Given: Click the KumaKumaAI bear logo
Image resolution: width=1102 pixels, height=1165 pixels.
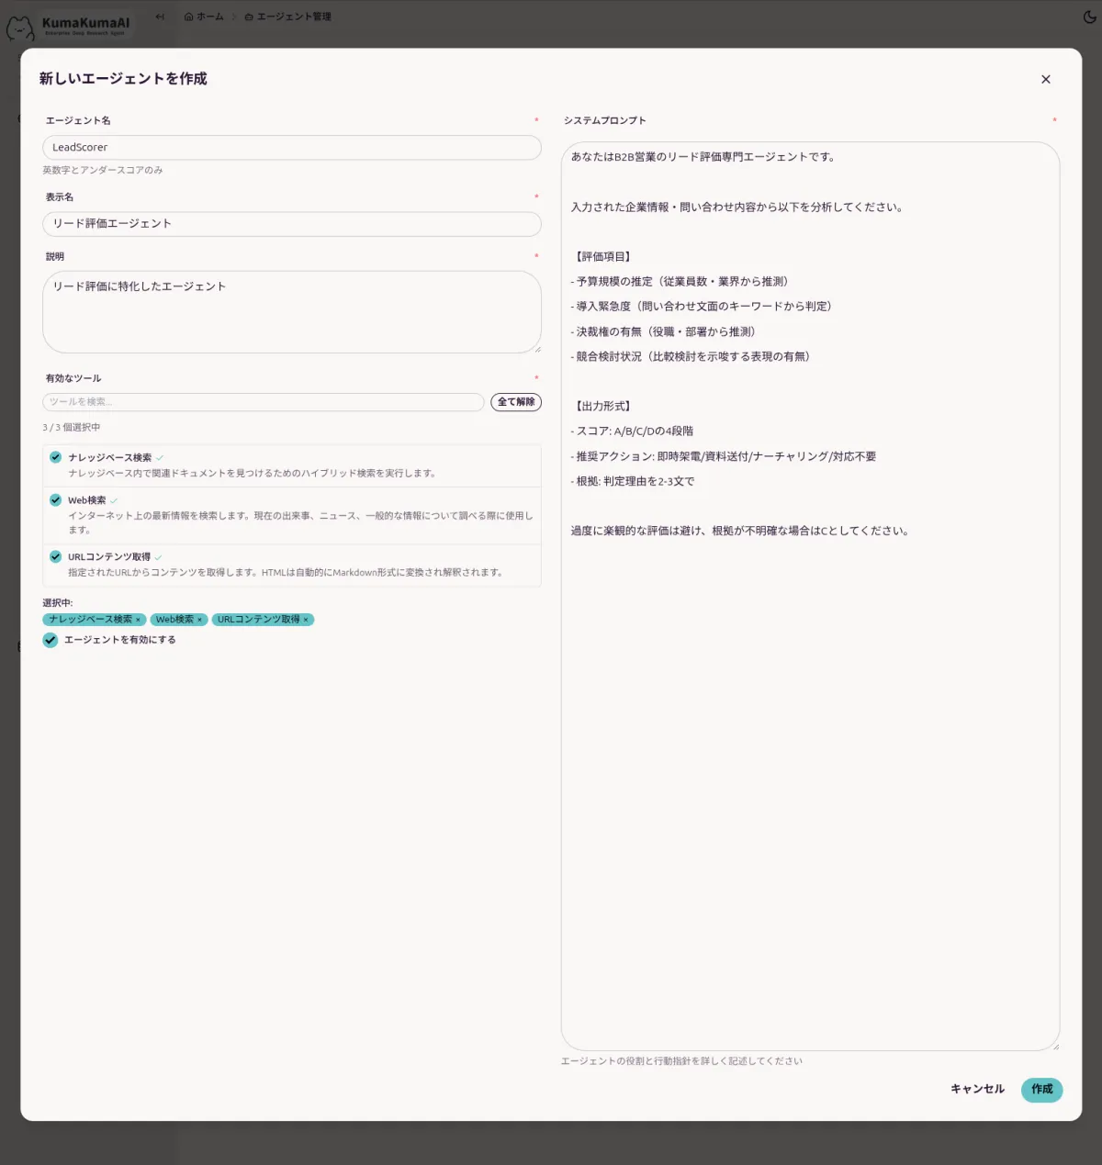Looking at the screenshot, I should click(x=20, y=28).
